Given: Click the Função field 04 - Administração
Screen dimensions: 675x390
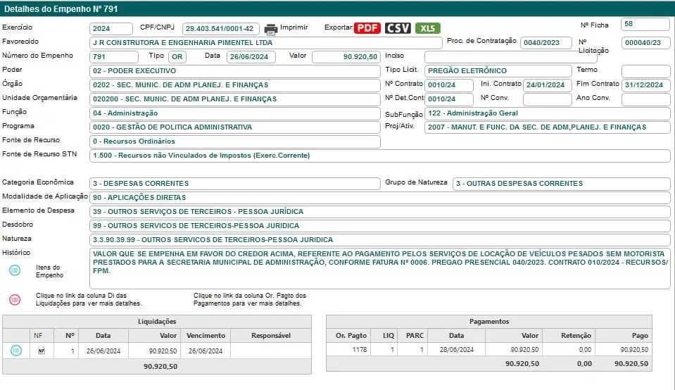Looking at the screenshot, I should 234,113.
